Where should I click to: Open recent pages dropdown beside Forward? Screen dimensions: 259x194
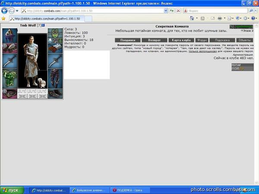pos(17,11)
